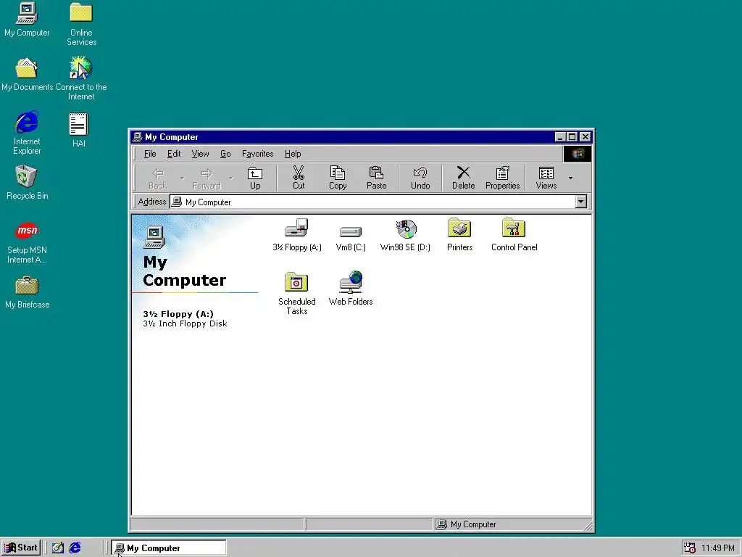Minimize the My Computer window

560,137
